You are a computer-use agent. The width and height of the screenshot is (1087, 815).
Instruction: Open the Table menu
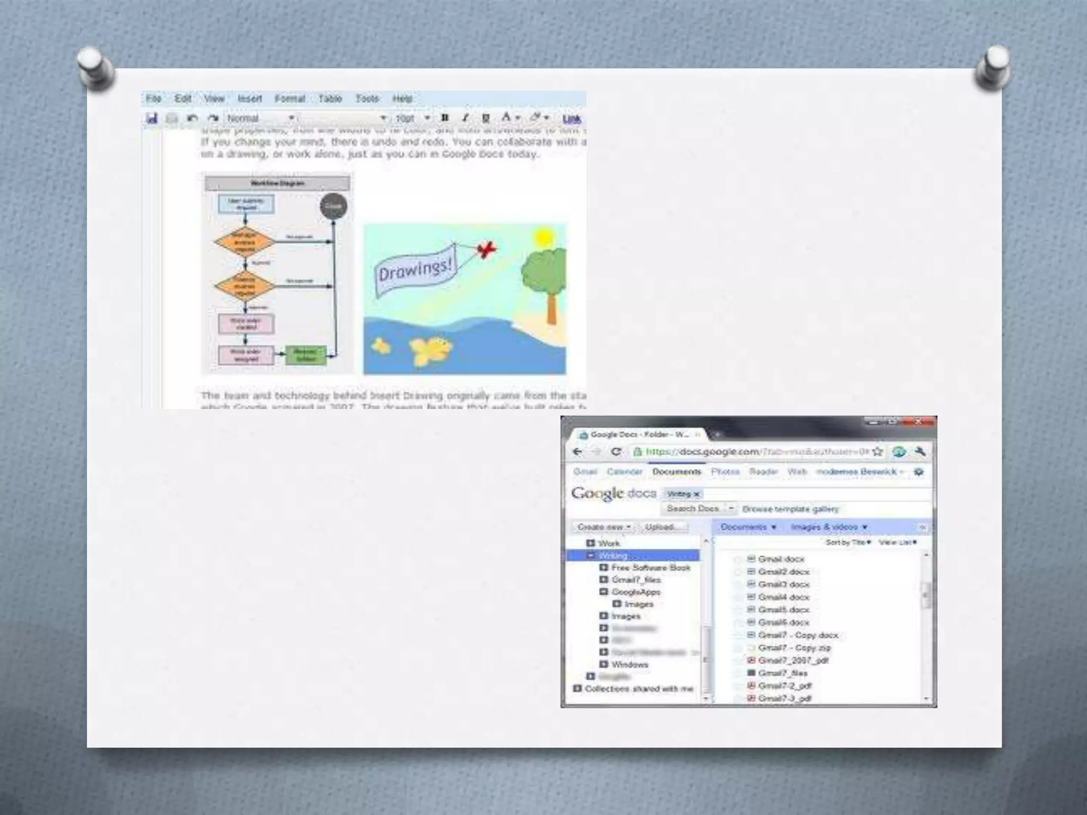coord(330,99)
